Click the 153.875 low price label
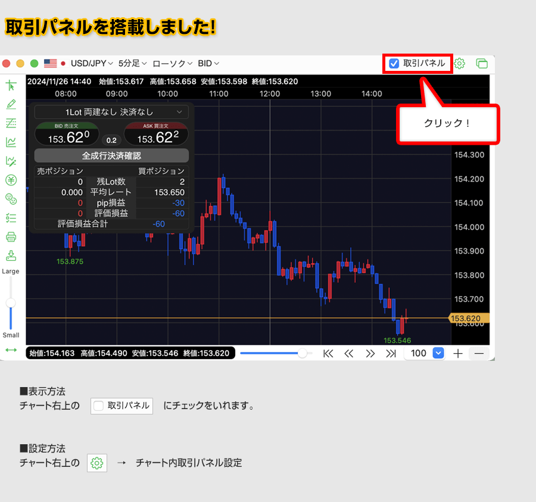536x502 pixels. pos(70,261)
